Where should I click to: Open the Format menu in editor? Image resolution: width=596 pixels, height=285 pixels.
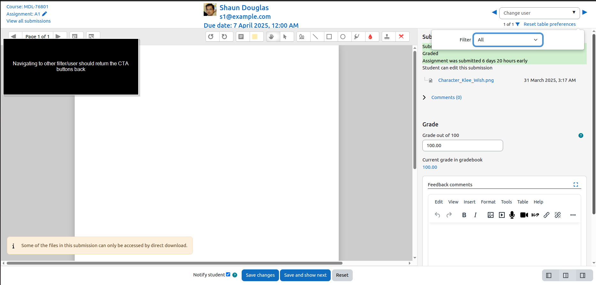pos(488,202)
